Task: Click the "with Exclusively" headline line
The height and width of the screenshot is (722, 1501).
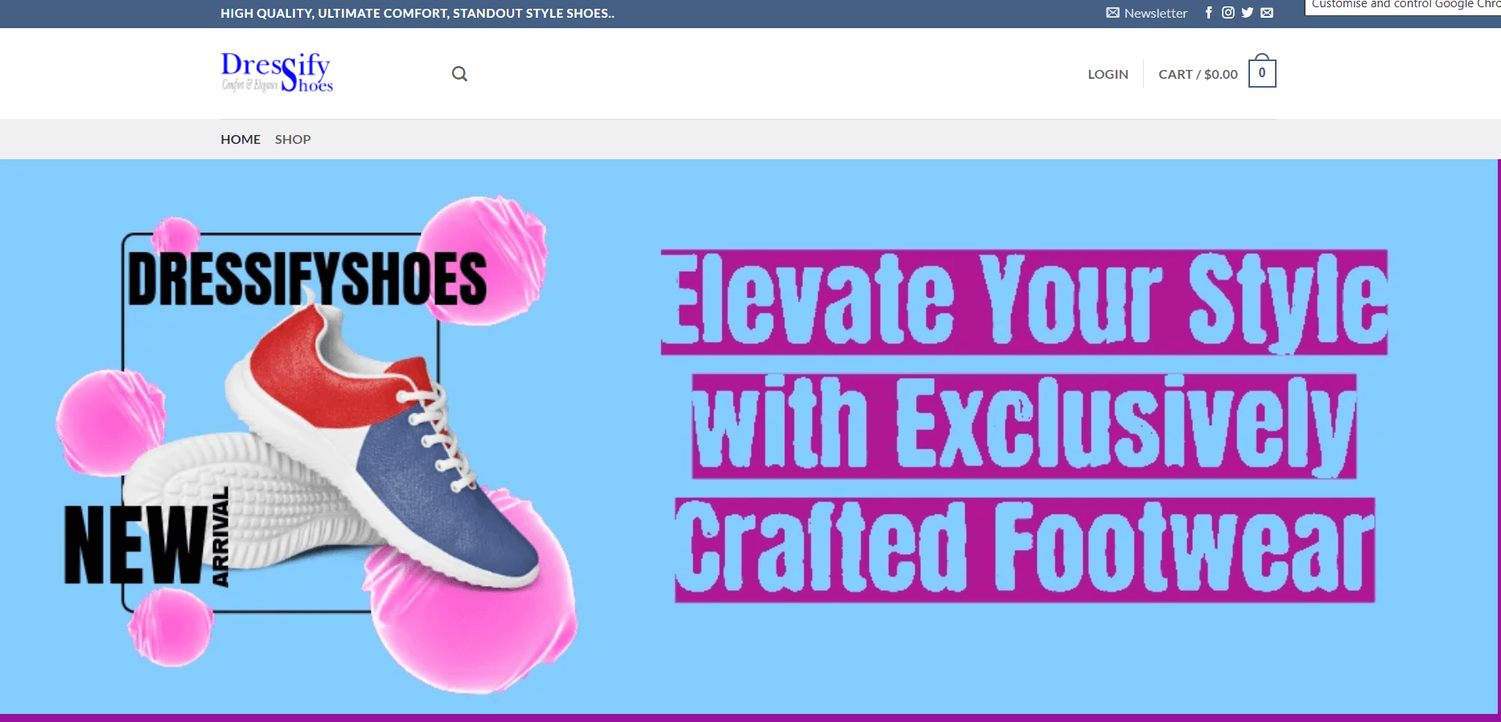Action: pyautogui.click(x=1024, y=426)
